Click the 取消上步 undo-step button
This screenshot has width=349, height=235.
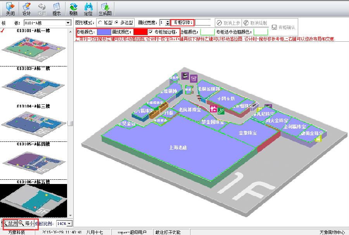pos(228,23)
